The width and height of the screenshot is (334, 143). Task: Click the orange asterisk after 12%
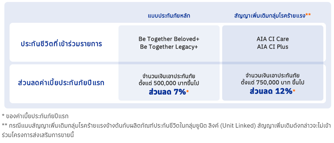click(294, 91)
